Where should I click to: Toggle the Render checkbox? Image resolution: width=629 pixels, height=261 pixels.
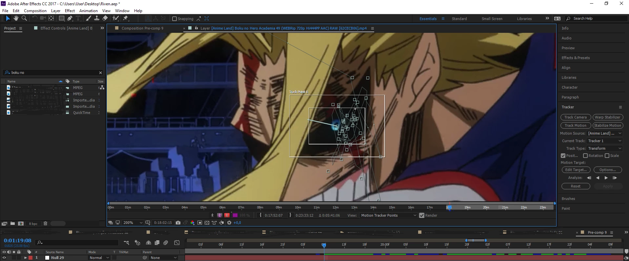pos(422,215)
